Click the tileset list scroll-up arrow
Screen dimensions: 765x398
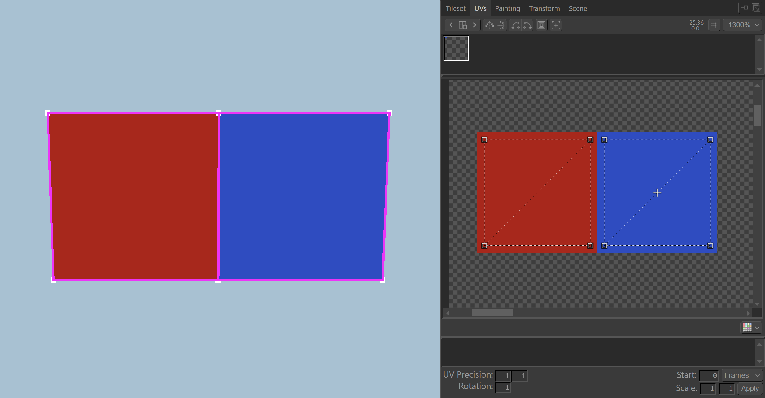(759, 40)
